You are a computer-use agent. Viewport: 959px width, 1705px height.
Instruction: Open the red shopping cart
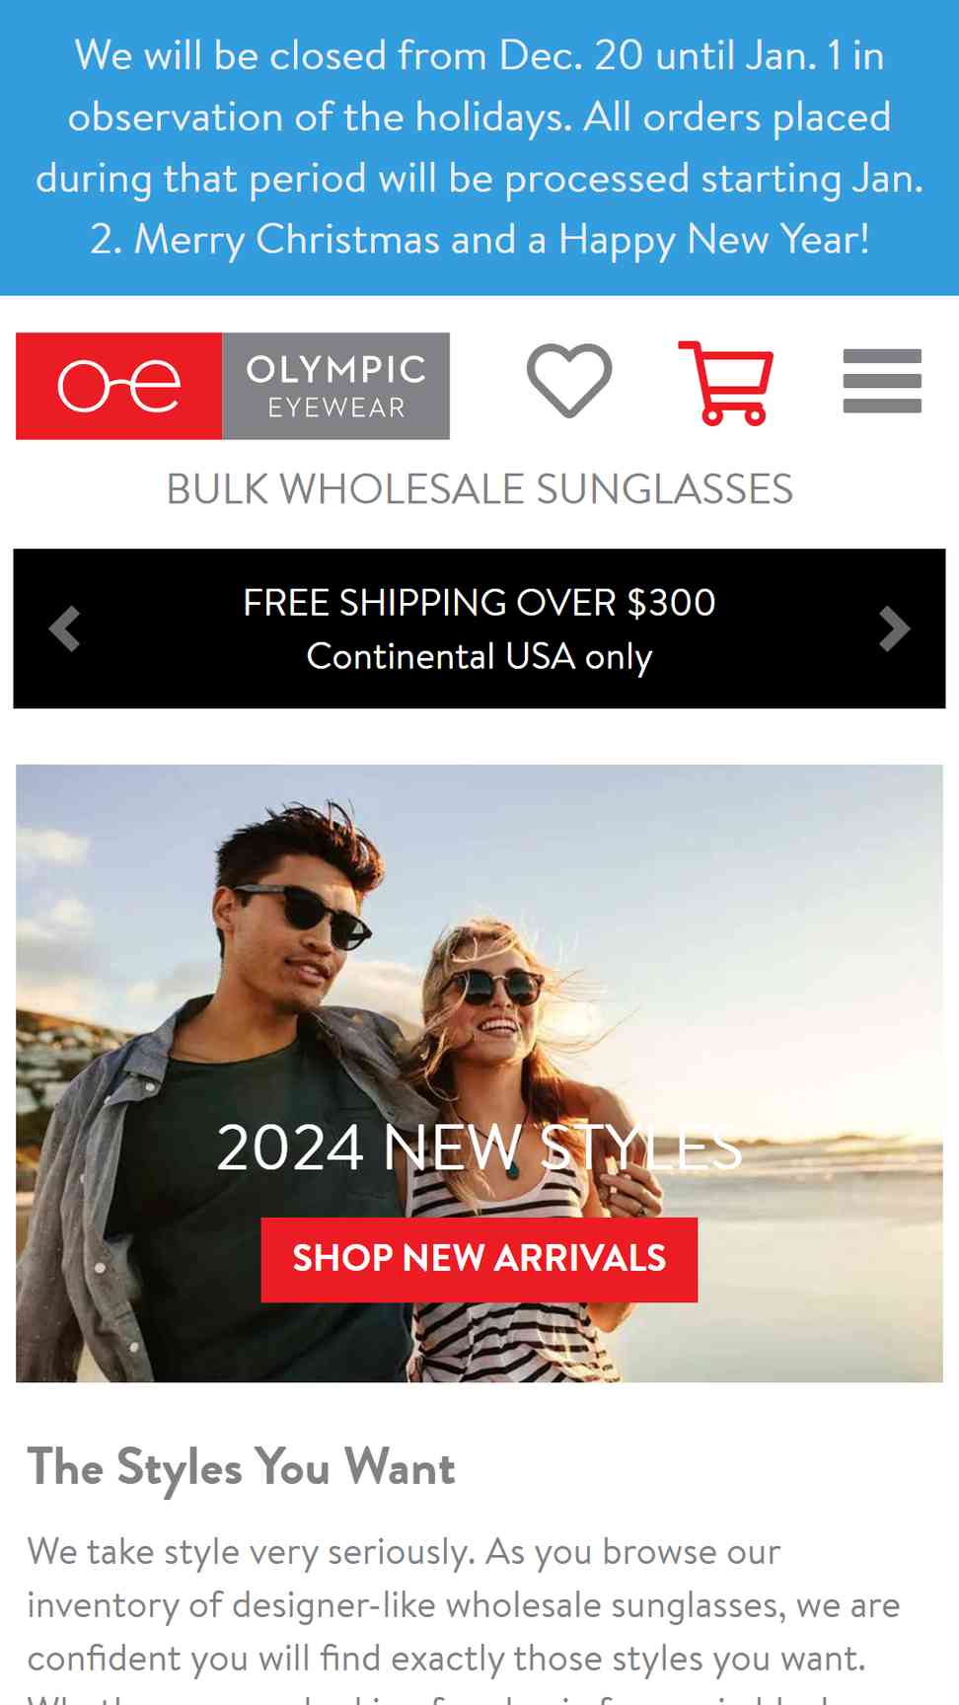click(x=725, y=383)
